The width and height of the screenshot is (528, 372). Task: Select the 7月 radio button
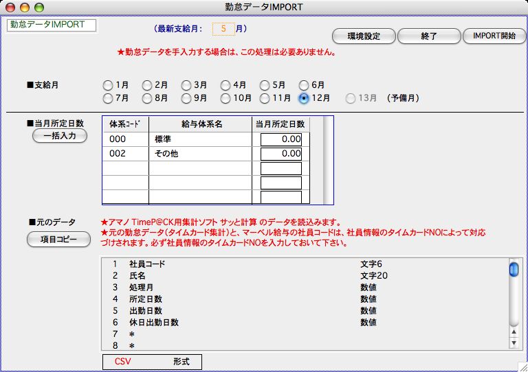pyautogui.click(x=108, y=98)
